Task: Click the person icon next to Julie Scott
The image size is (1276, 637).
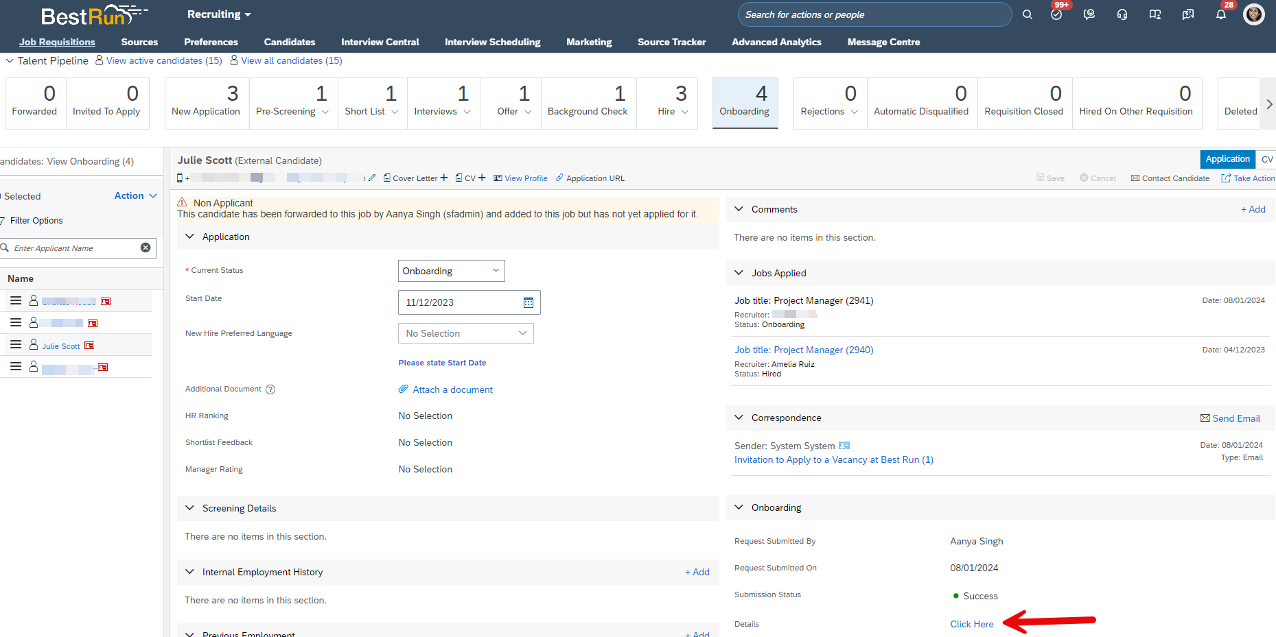Action: tap(33, 345)
